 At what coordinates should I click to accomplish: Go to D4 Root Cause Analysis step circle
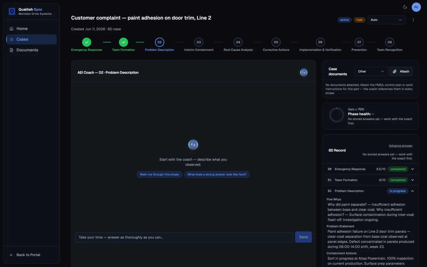tap(238, 42)
